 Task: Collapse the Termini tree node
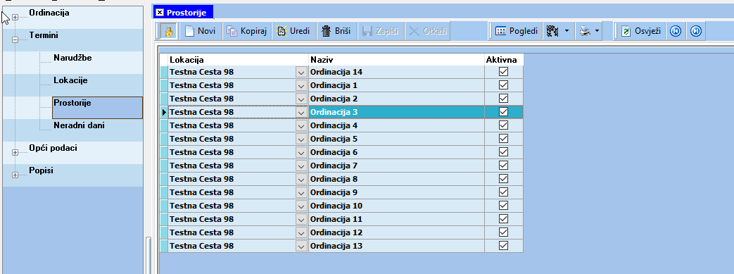[x=15, y=40]
